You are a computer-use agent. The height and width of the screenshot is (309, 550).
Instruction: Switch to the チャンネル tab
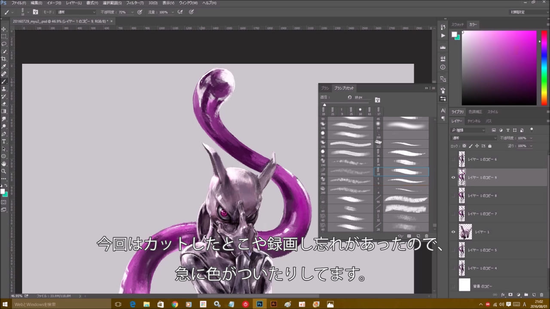click(474, 121)
